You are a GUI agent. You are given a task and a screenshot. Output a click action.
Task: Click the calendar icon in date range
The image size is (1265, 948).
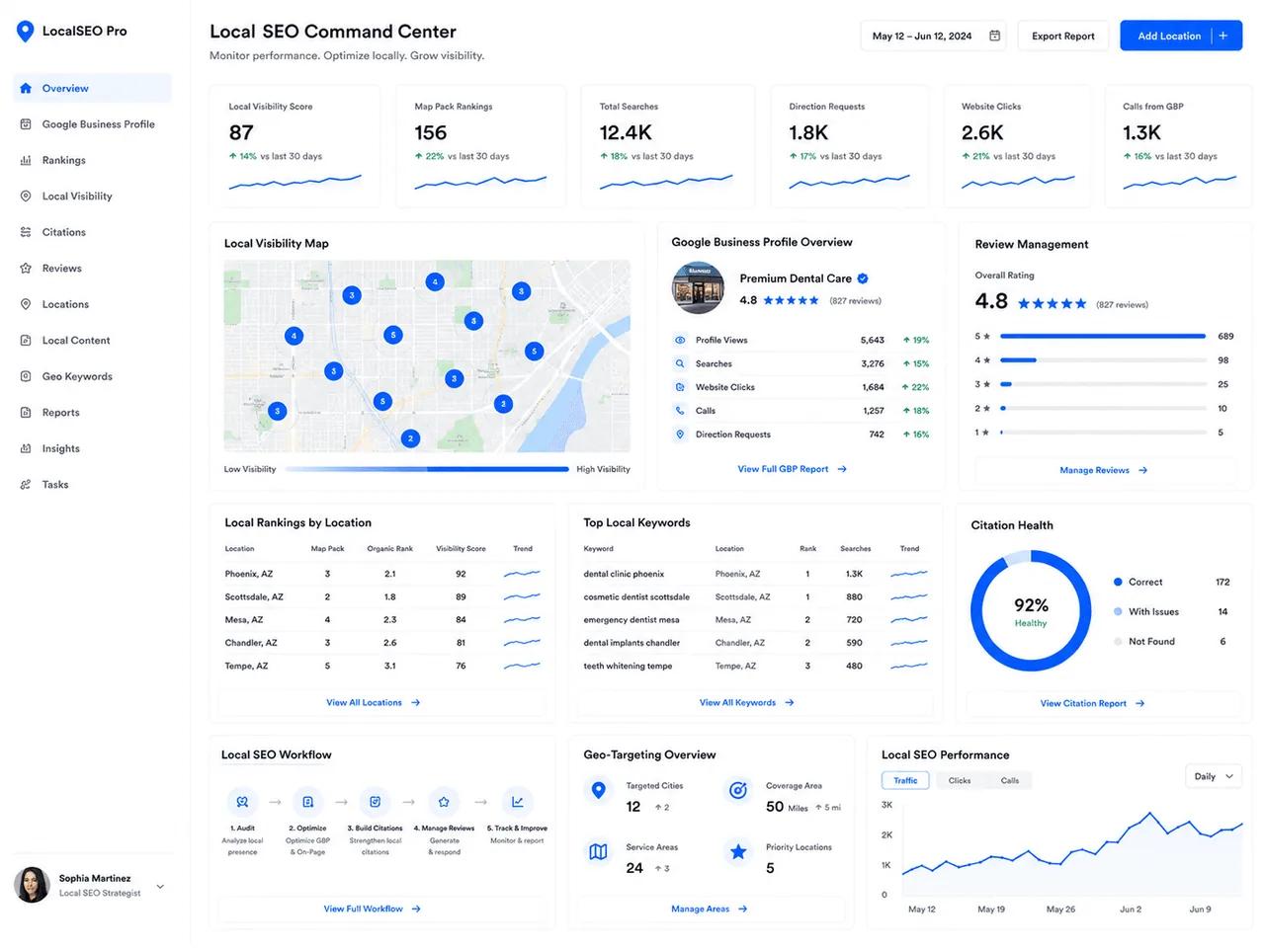click(x=995, y=36)
